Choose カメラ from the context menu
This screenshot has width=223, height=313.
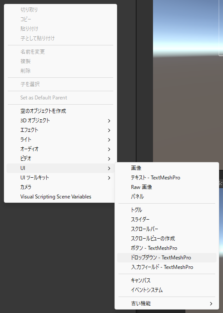tap(61, 187)
